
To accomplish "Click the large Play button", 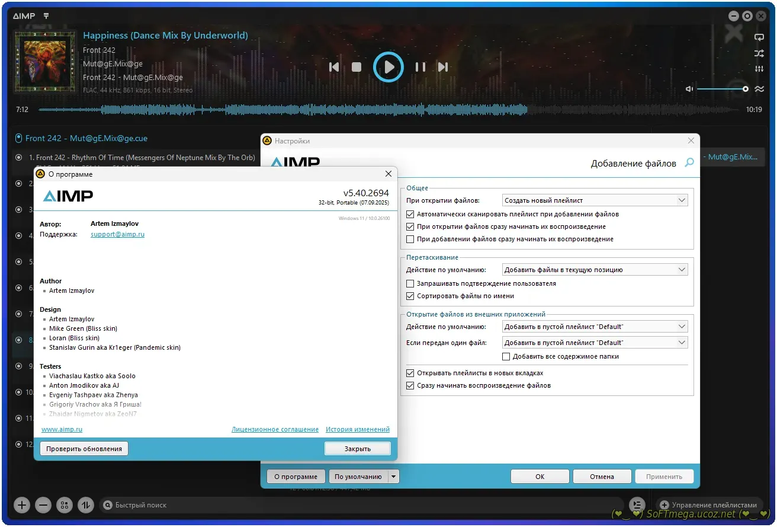I will point(389,67).
